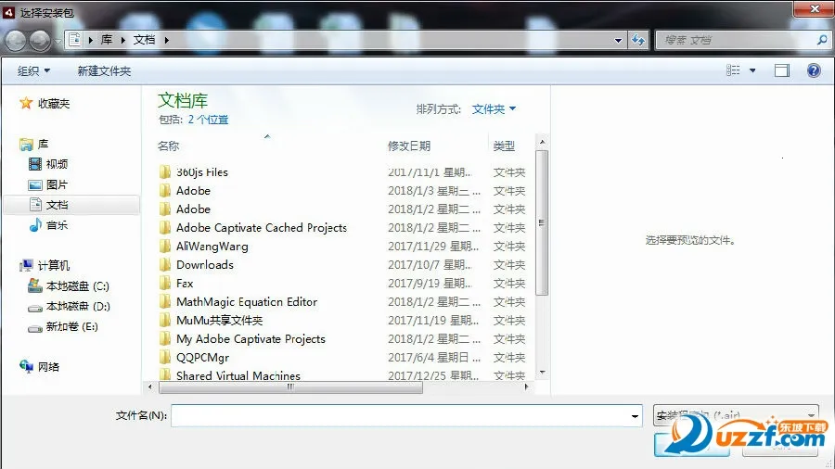Click folder icon of MuMu共享文件夹

click(165, 320)
